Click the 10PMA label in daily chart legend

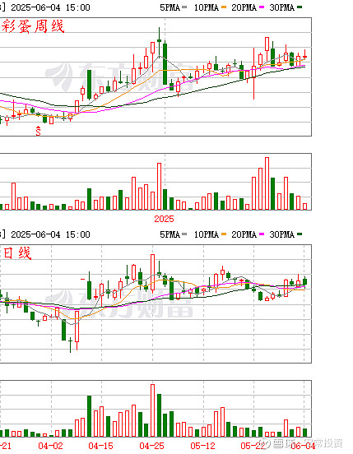(x=207, y=234)
